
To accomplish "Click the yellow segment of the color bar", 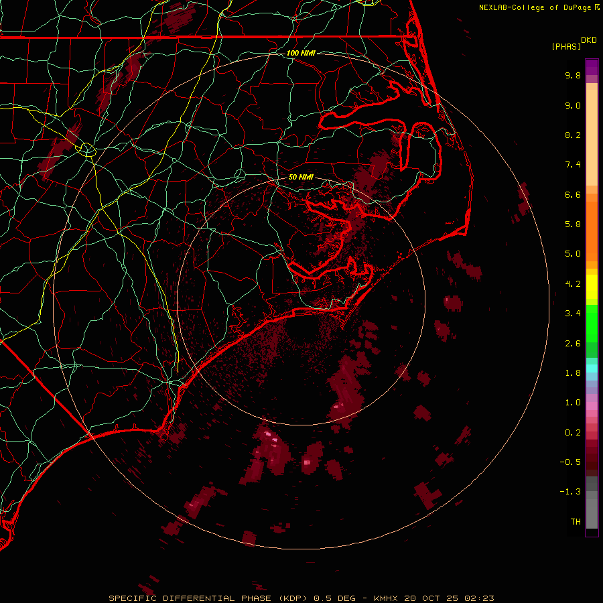I will pos(592,287).
